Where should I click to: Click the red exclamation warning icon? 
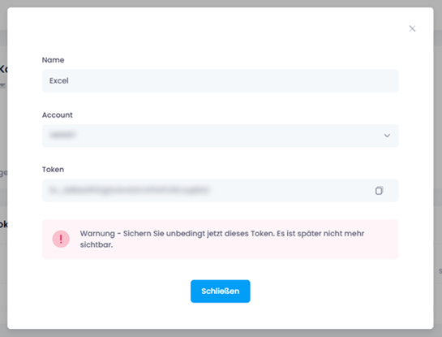[x=61, y=239]
